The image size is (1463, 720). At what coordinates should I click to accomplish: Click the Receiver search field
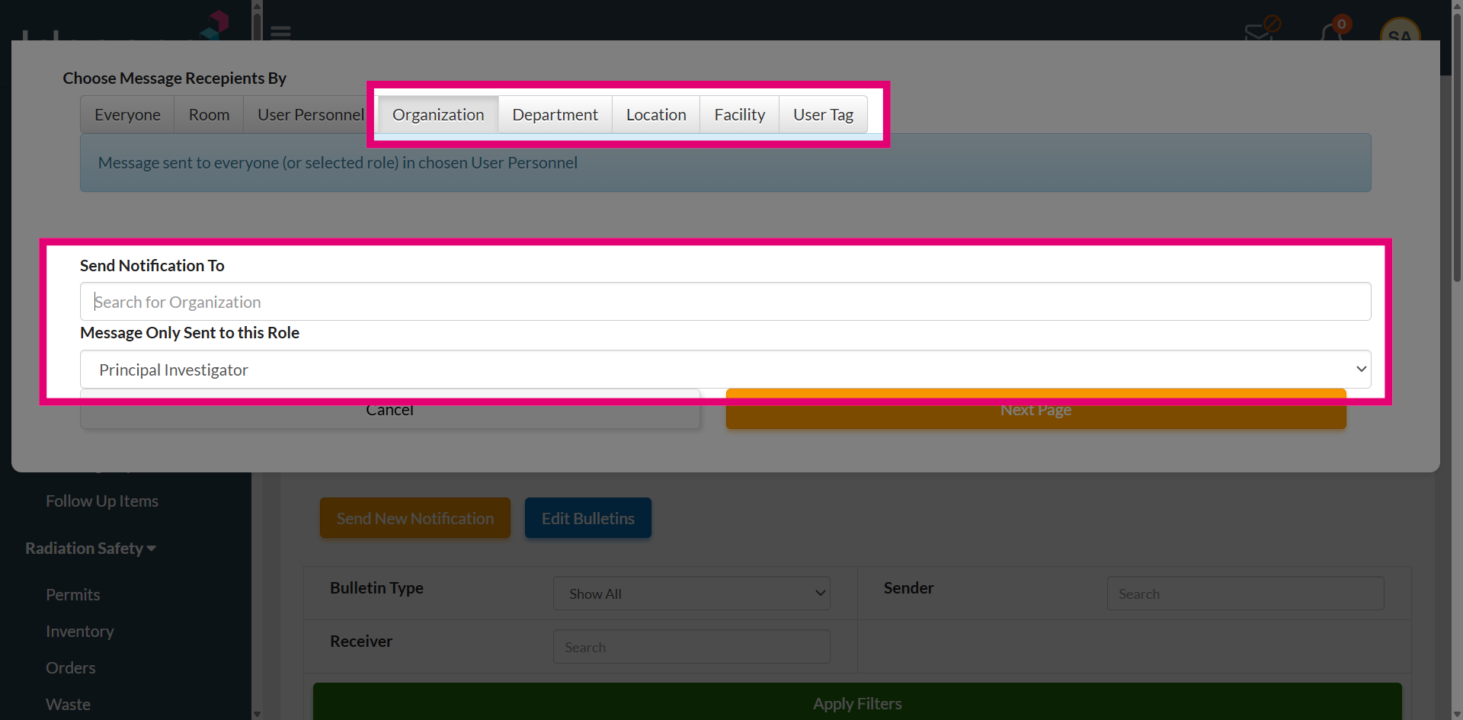[692, 647]
